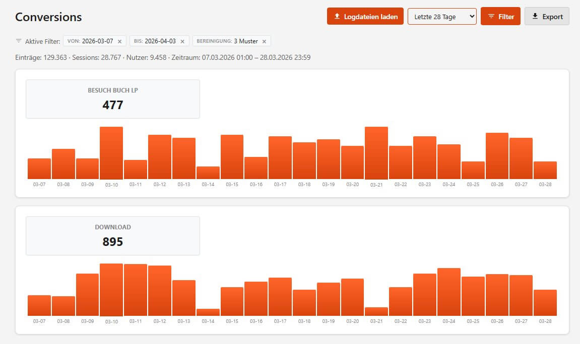Screen dimensions: 580x344
Task: Select the tallest 03-21 bar in Besuch chart
Action: coord(376,151)
